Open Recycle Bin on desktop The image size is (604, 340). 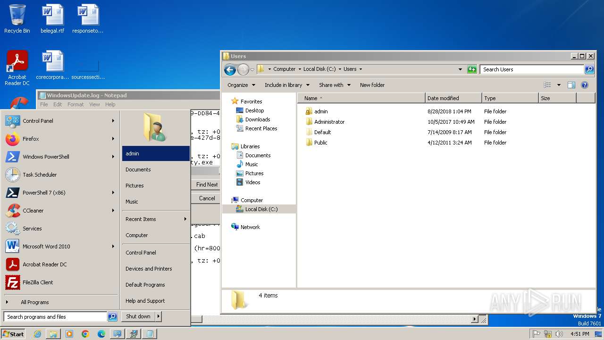point(17,19)
